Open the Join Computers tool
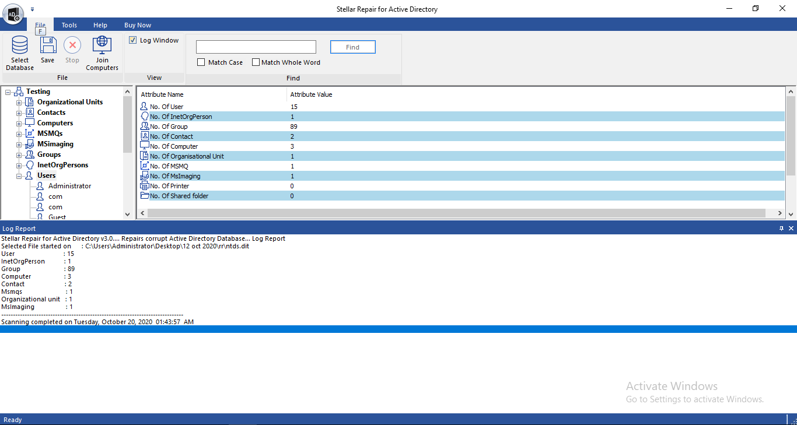This screenshot has width=797, height=425. pyautogui.click(x=102, y=45)
